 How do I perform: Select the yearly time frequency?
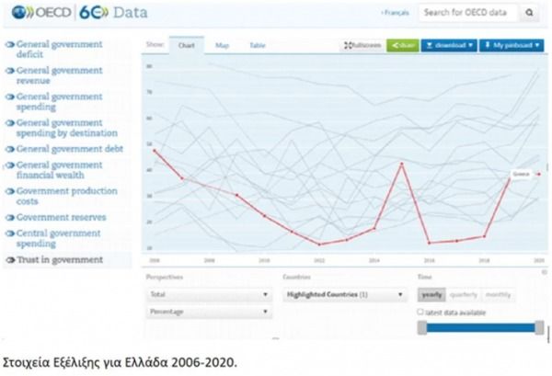(431, 295)
